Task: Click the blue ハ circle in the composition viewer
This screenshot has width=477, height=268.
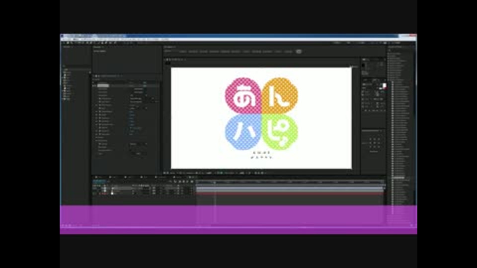Action: pyautogui.click(x=243, y=133)
